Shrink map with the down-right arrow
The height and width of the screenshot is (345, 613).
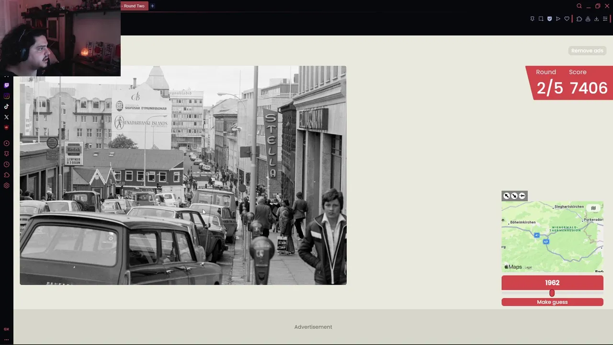[x=514, y=195]
